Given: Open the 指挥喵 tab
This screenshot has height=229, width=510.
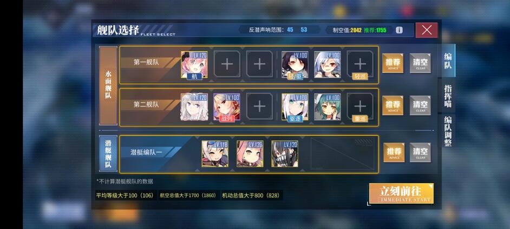Looking at the screenshot, I should click(448, 96).
